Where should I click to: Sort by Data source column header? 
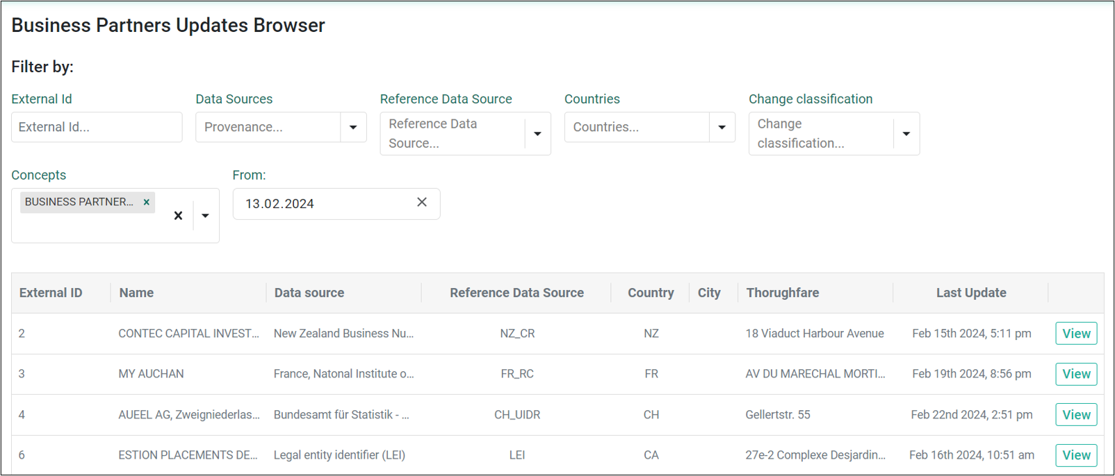coord(309,293)
